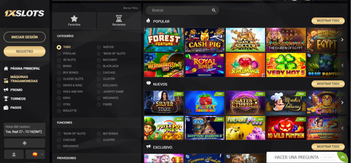
Task: Open the Fortune Pig game
Action: [x=245, y=128]
